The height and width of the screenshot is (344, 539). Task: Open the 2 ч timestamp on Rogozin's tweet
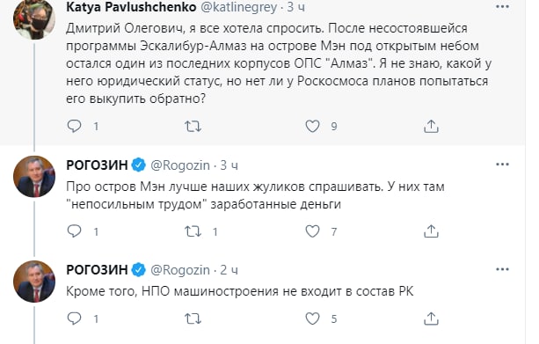click(x=229, y=270)
